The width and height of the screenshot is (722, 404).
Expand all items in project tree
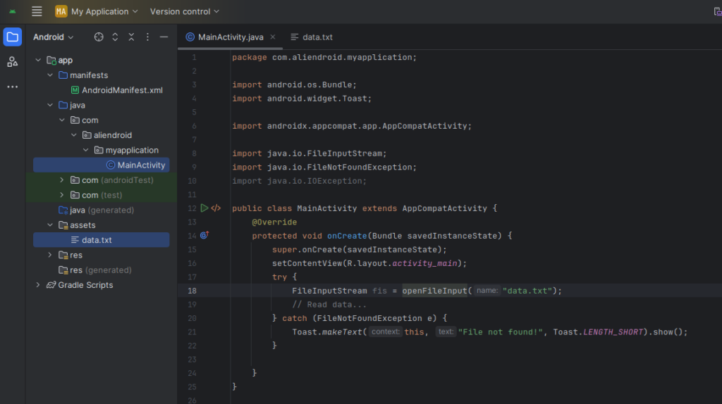pos(115,37)
